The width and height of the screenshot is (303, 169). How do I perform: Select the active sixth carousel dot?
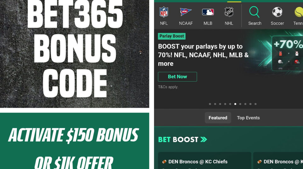click(x=235, y=104)
